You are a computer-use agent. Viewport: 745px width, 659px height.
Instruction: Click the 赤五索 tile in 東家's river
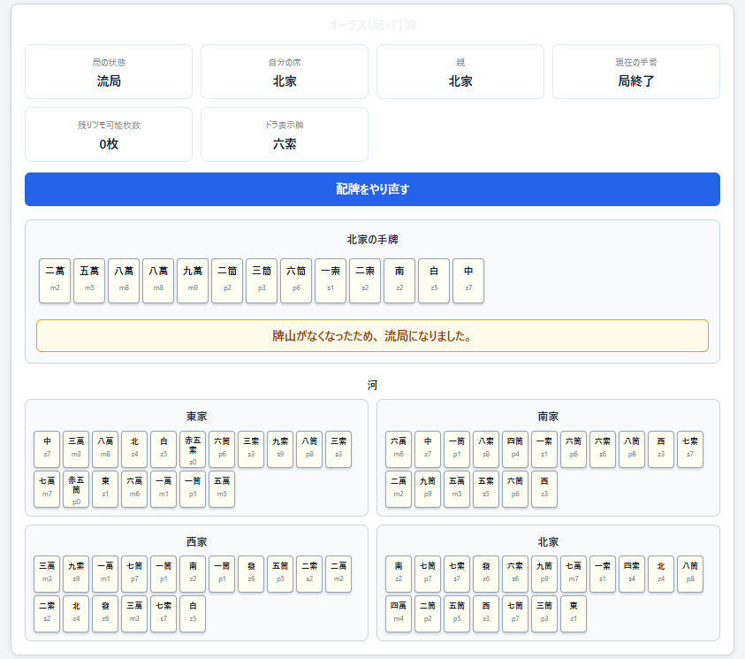coord(193,449)
